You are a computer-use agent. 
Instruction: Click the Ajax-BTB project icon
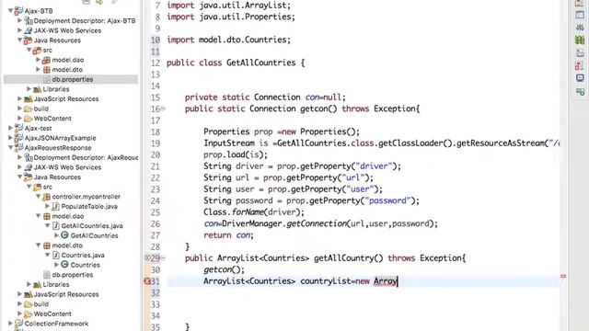18,11
